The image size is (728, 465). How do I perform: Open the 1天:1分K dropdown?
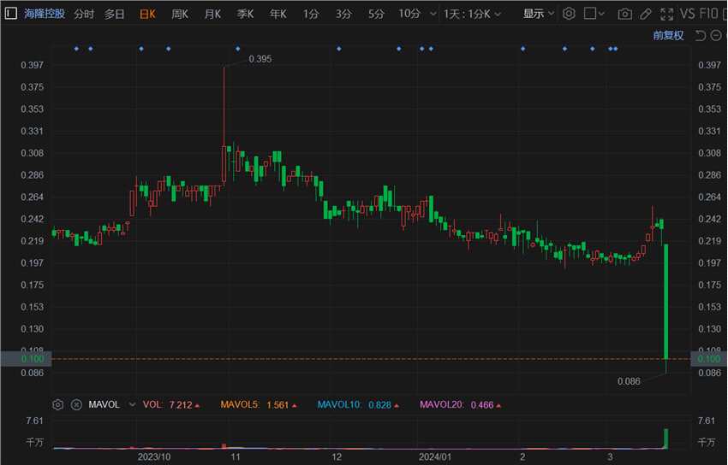click(x=472, y=14)
